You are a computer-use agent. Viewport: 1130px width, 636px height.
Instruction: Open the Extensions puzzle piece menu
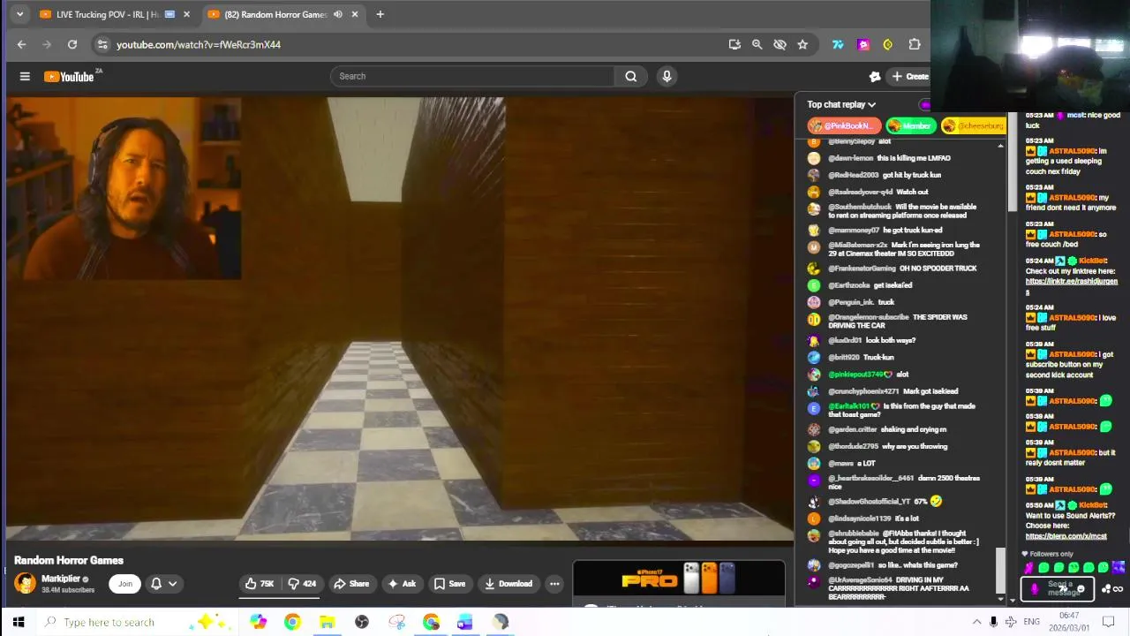915,44
